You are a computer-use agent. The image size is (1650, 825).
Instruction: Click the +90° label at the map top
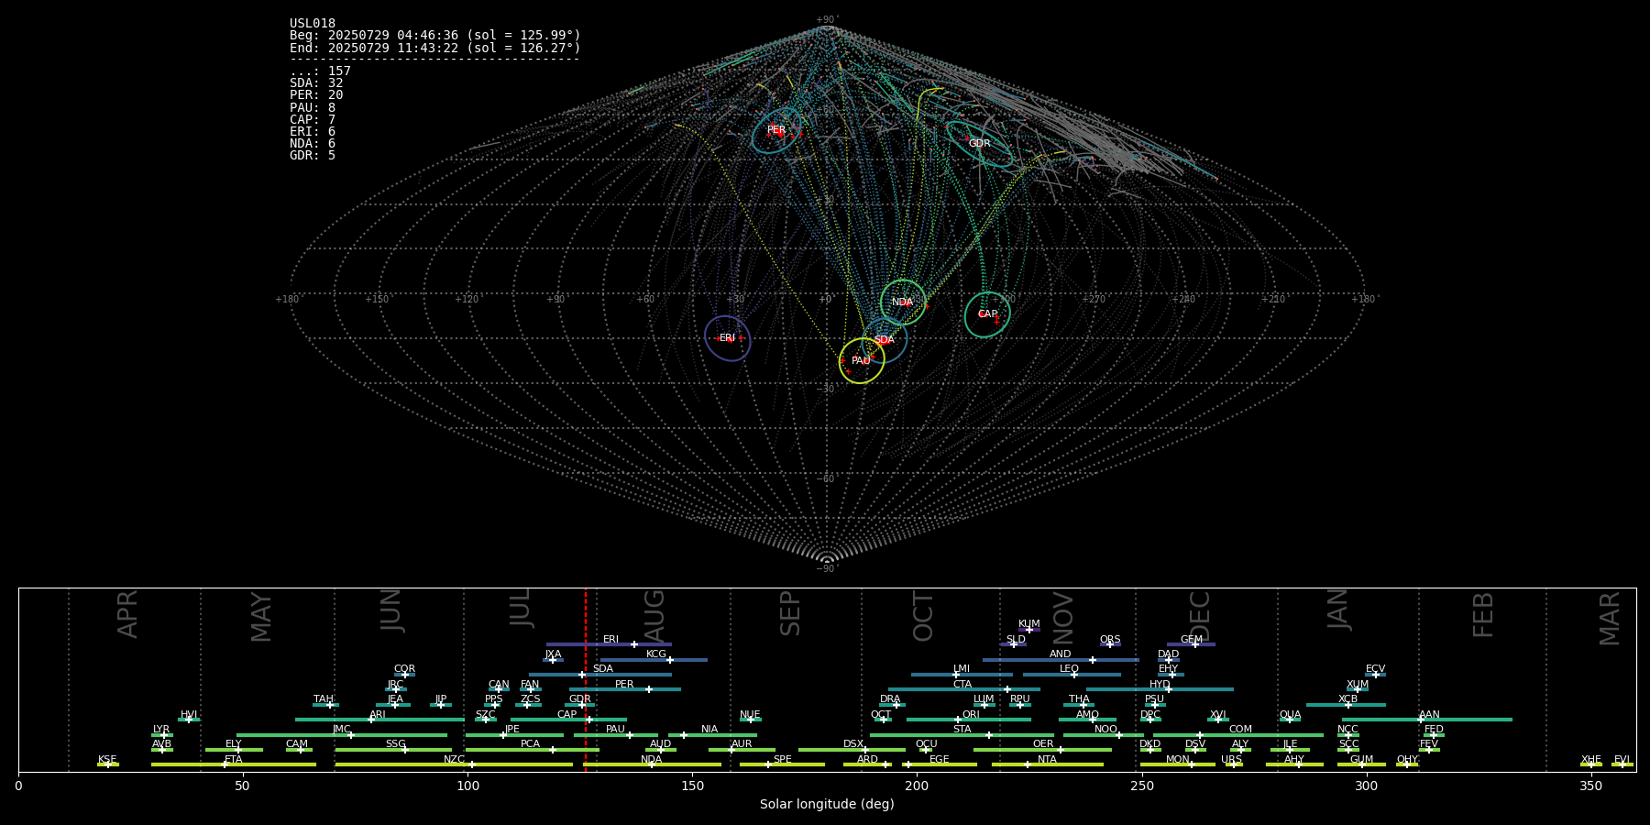[x=827, y=19]
